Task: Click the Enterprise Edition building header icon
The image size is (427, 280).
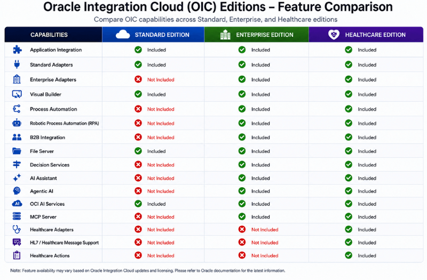Action: pyautogui.click(x=225, y=35)
